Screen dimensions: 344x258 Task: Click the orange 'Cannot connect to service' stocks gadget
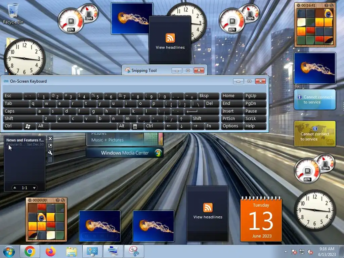tap(315, 134)
